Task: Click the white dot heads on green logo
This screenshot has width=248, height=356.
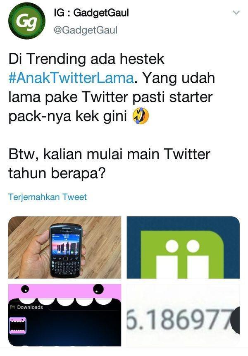Action: point(182,246)
